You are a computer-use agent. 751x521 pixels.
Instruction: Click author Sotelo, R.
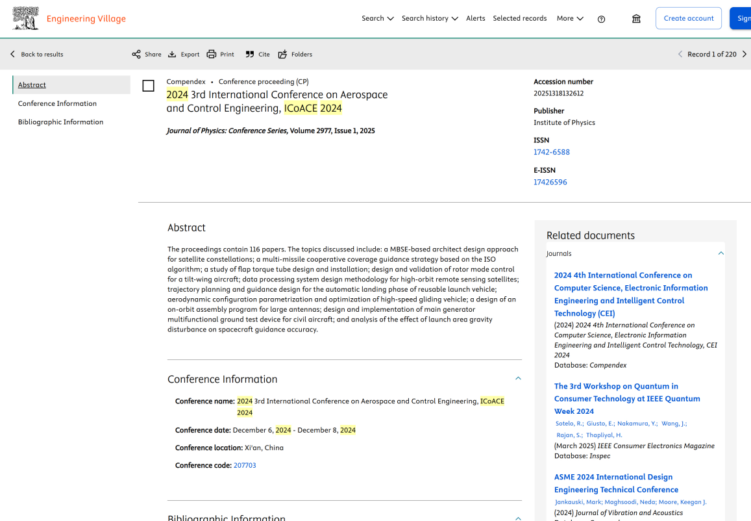[569, 424]
